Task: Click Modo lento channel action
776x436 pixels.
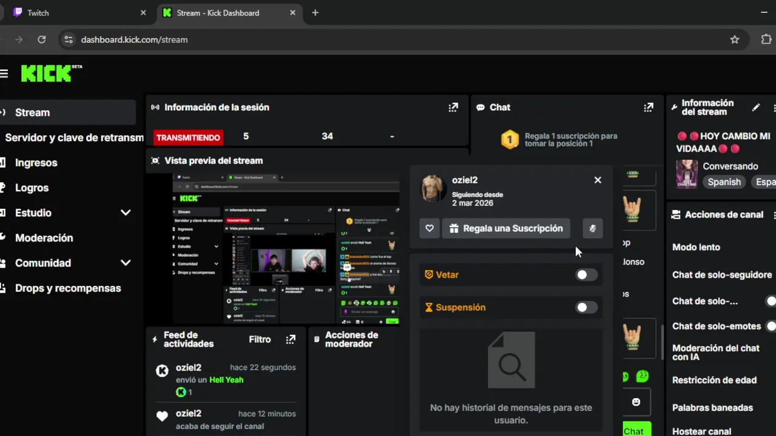Action: tap(696, 247)
